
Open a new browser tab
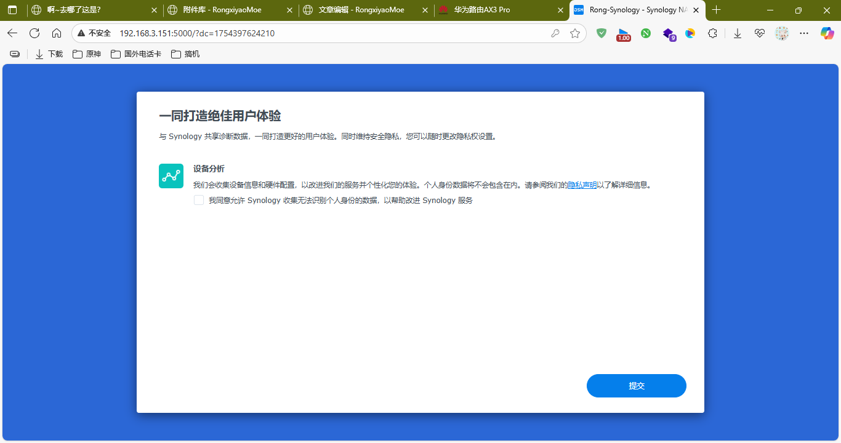point(716,10)
